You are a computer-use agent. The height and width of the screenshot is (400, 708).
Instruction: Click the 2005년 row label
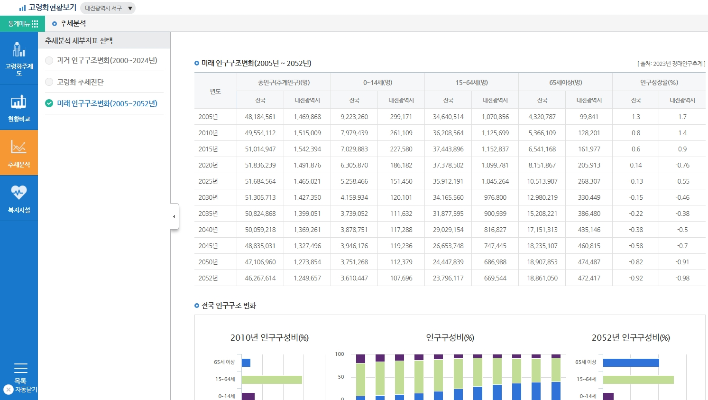click(208, 117)
